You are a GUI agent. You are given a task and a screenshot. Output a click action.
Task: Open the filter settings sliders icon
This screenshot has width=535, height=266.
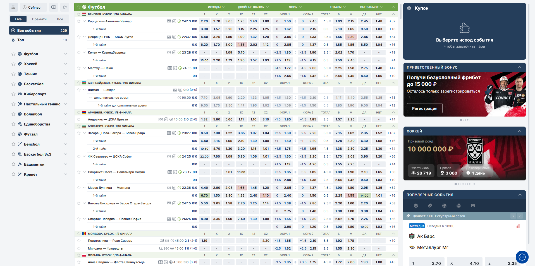(13, 7)
